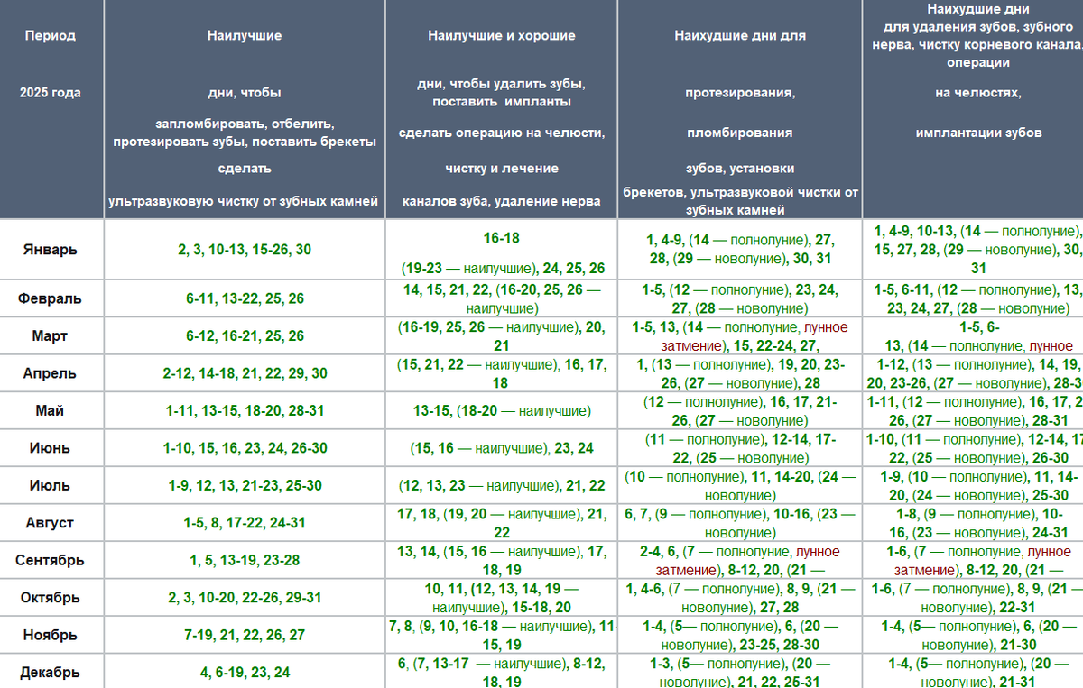This screenshot has width=1083, height=688.
Task: Click the 'Август' month cell
Action: pos(51,523)
